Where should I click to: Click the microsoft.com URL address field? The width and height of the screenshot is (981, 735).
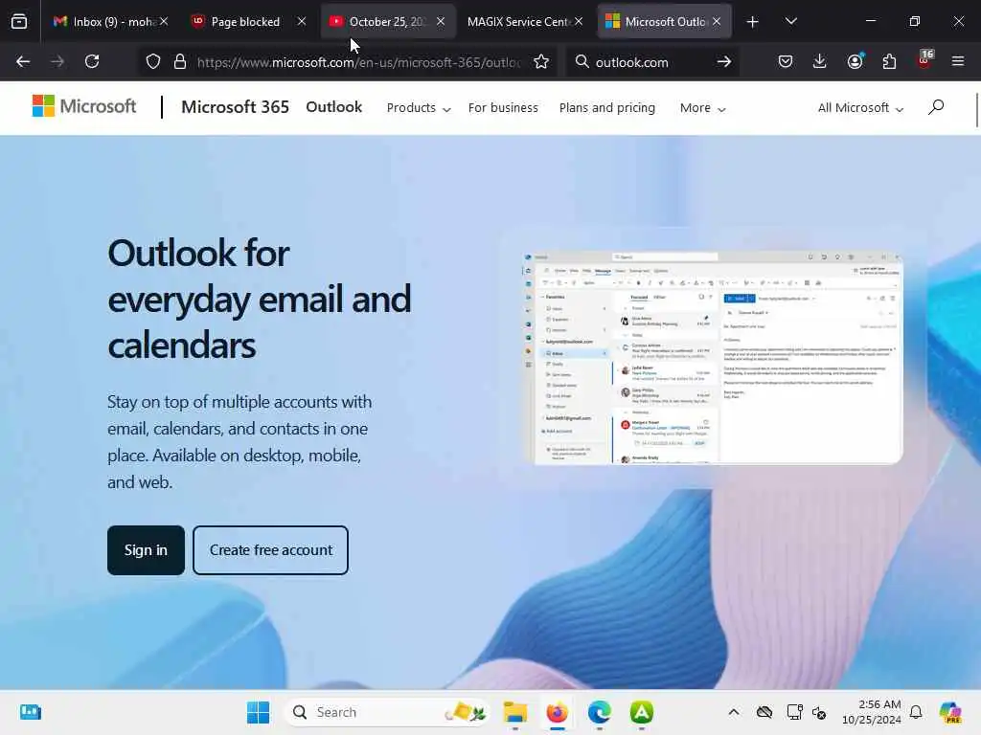358,62
